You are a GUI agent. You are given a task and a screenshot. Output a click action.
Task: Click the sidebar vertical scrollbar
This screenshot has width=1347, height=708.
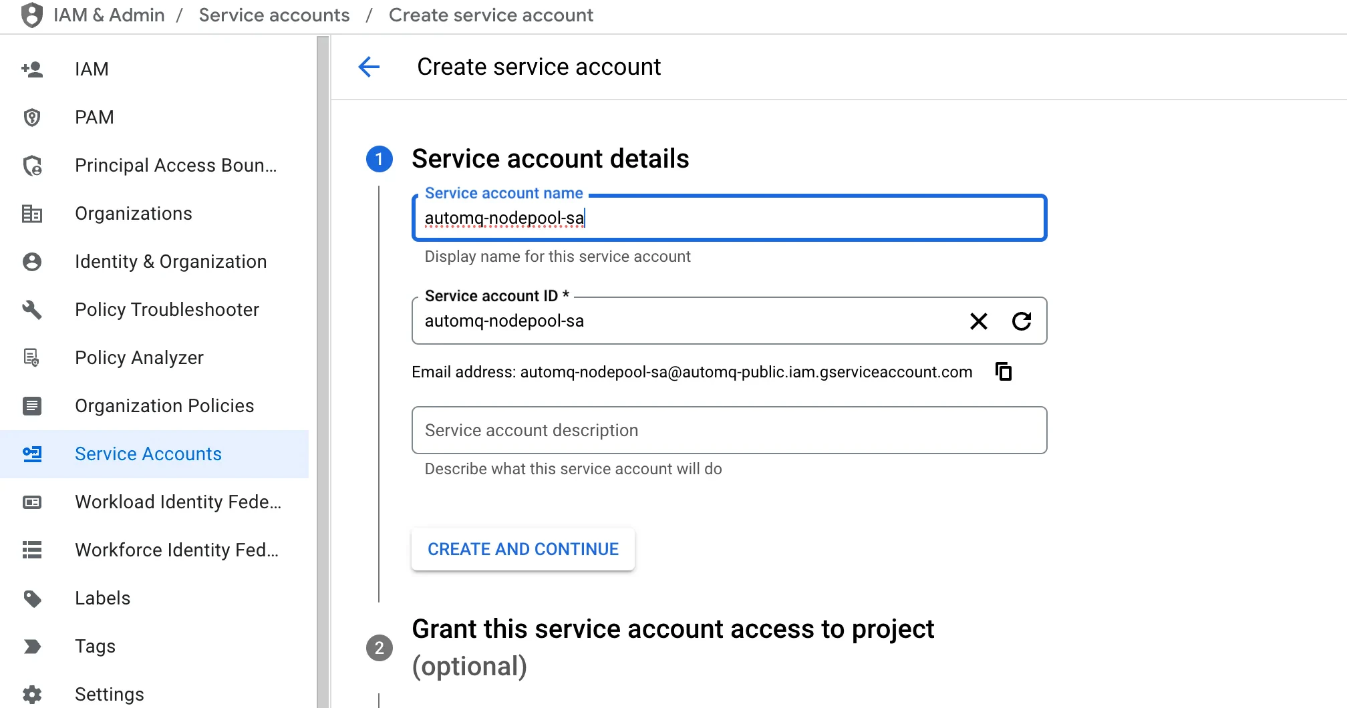coord(323,372)
